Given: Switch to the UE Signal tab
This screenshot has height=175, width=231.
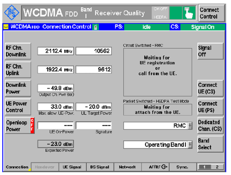Looking at the screenshot, I should pos(72,167).
